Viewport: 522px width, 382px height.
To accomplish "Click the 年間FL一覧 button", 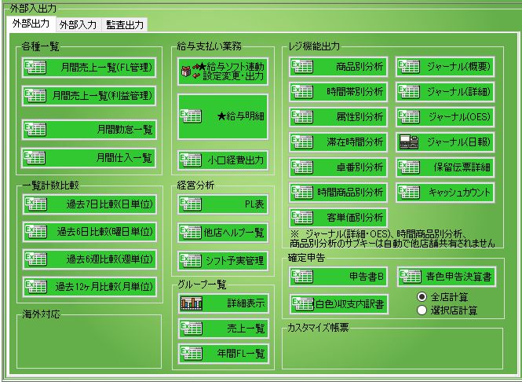I will 223,353.
